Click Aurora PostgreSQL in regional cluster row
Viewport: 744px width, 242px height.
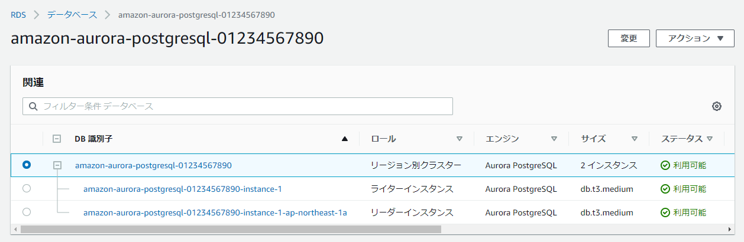click(521, 165)
